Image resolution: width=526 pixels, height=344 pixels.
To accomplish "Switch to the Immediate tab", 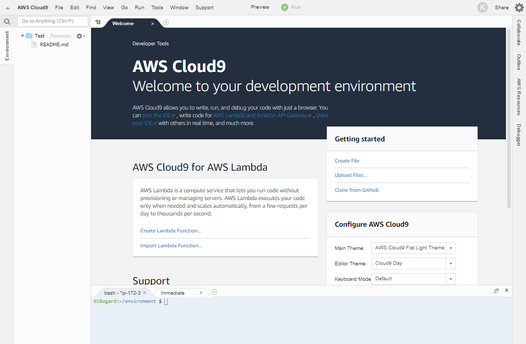I will click(172, 293).
